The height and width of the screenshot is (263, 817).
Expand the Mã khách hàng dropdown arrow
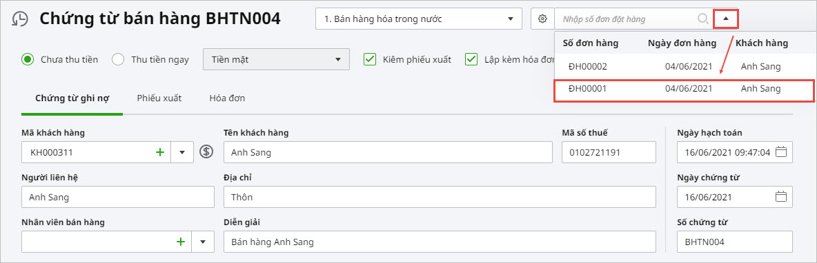pos(182,152)
